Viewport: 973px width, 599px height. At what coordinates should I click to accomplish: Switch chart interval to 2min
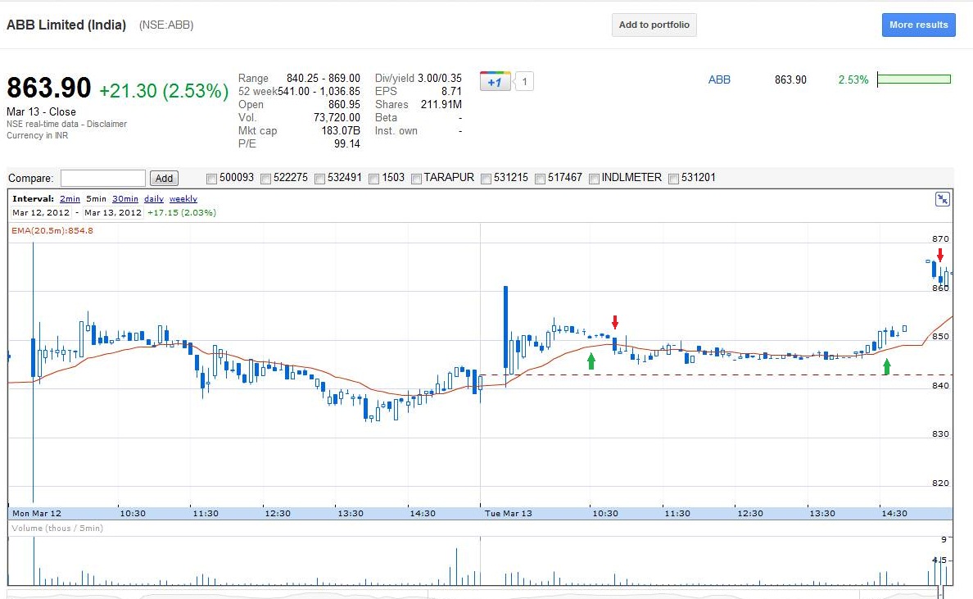click(x=70, y=198)
